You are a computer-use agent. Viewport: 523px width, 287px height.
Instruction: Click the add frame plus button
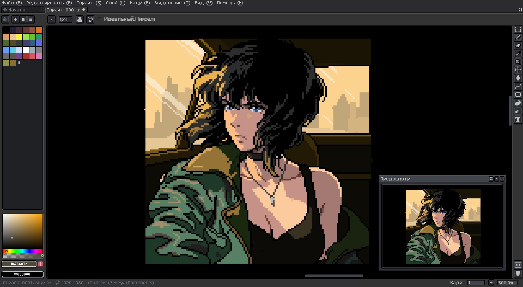[x=491, y=283]
